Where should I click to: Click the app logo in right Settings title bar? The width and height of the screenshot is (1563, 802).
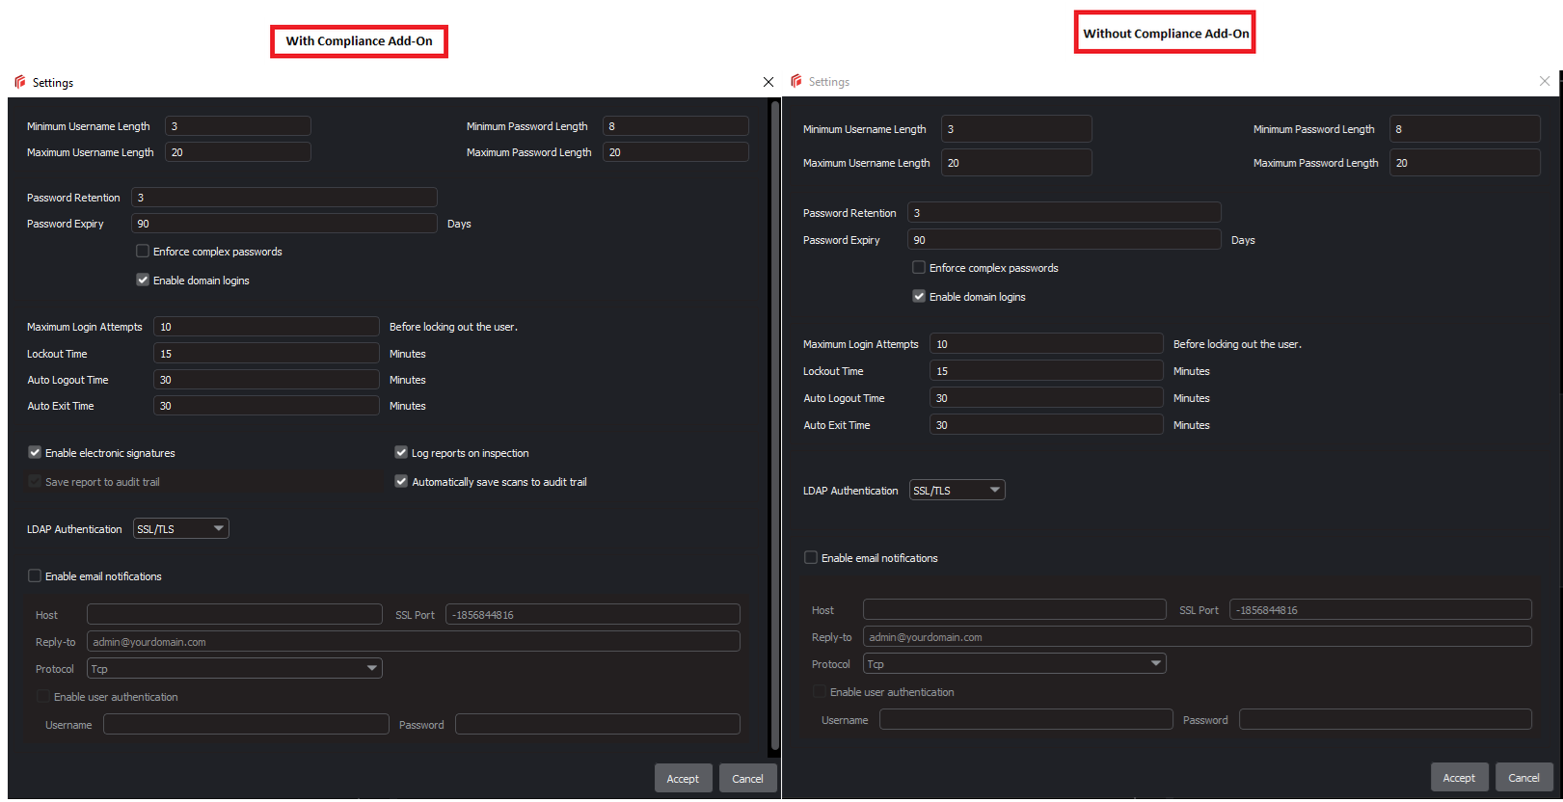pyautogui.click(x=796, y=82)
